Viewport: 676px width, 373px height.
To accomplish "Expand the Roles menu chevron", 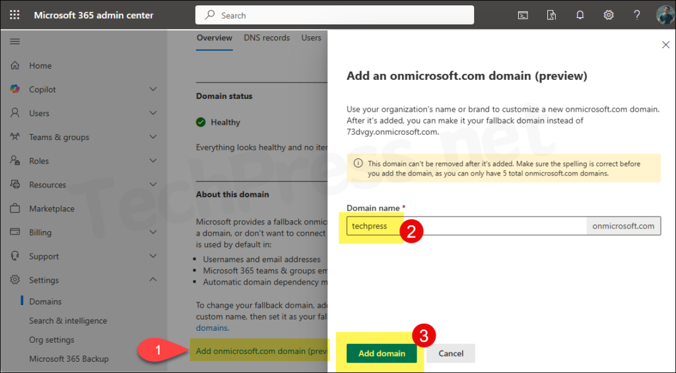I will tap(153, 161).
